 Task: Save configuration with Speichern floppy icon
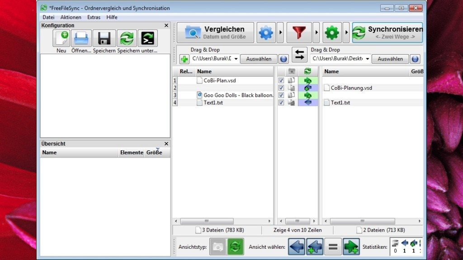pyautogui.click(x=104, y=38)
